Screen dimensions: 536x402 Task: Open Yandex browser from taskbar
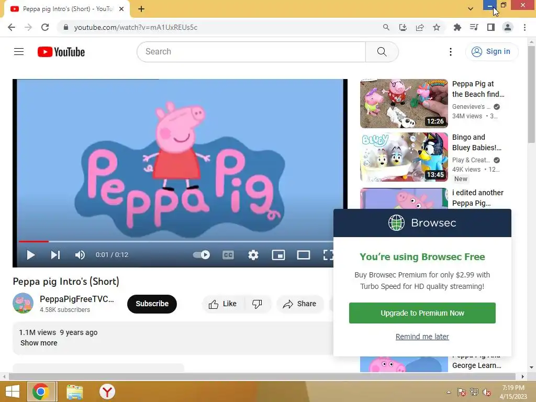point(107,392)
